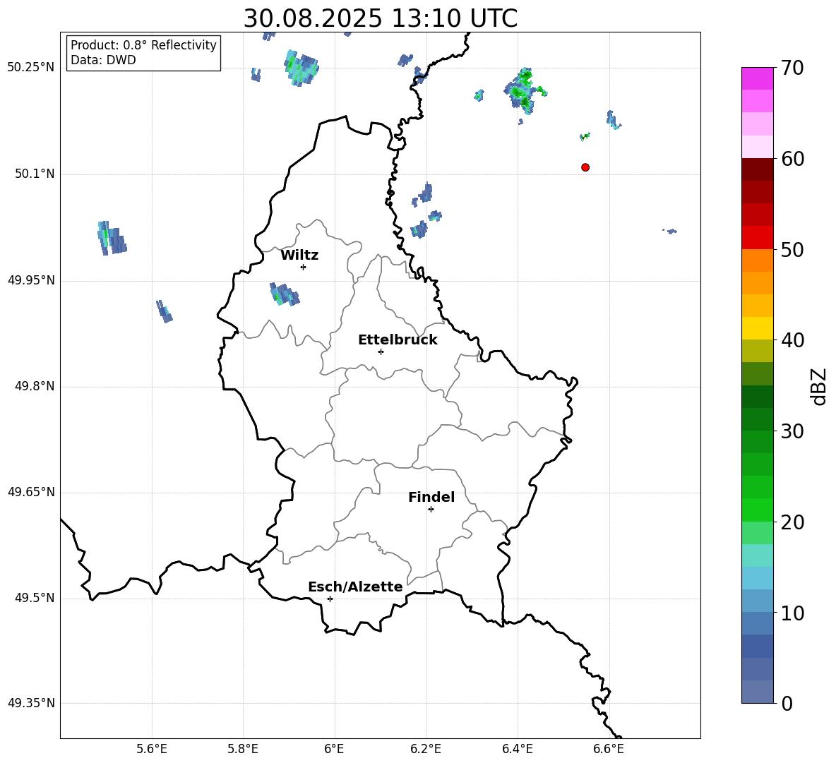Click the Esch/Alzette station label
The width and height of the screenshot is (836, 763).
pyautogui.click(x=356, y=587)
